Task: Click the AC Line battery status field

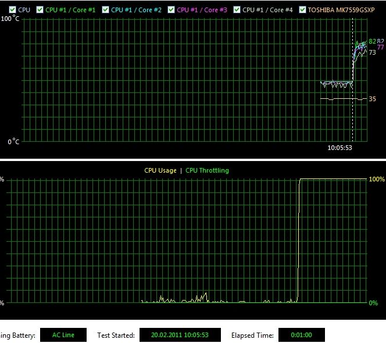Action: [63, 335]
